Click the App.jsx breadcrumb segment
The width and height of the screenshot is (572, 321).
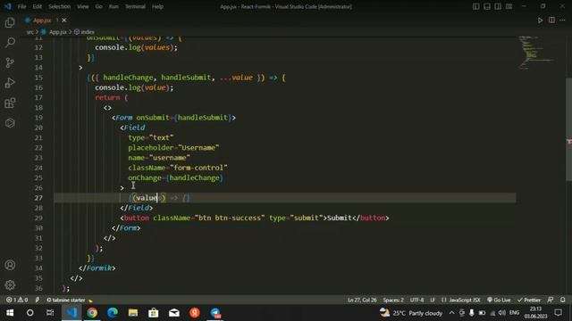[x=57, y=32]
